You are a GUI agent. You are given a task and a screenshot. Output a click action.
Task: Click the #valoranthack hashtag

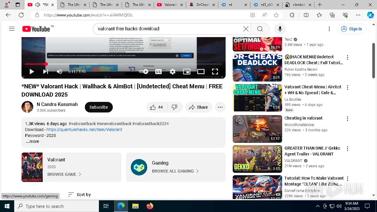click(x=82, y=124)
